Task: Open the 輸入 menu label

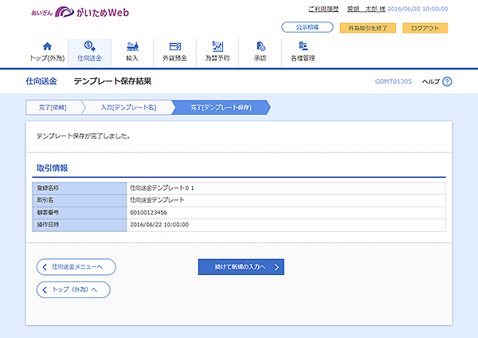Action: [x=132, y=58]
